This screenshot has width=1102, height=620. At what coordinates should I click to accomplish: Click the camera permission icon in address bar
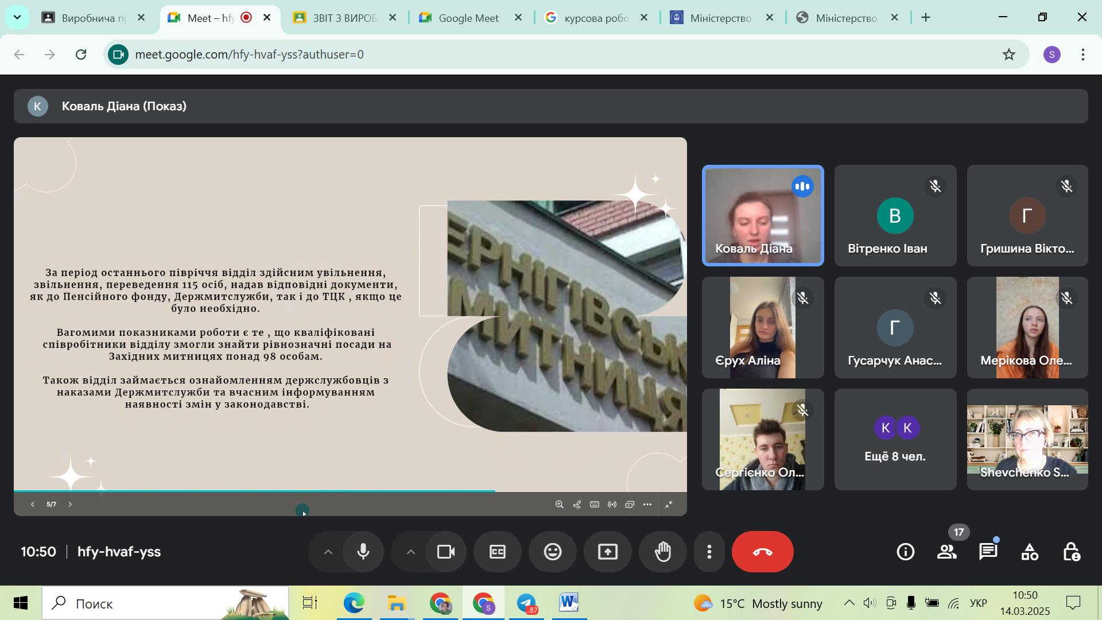[118, 55]
